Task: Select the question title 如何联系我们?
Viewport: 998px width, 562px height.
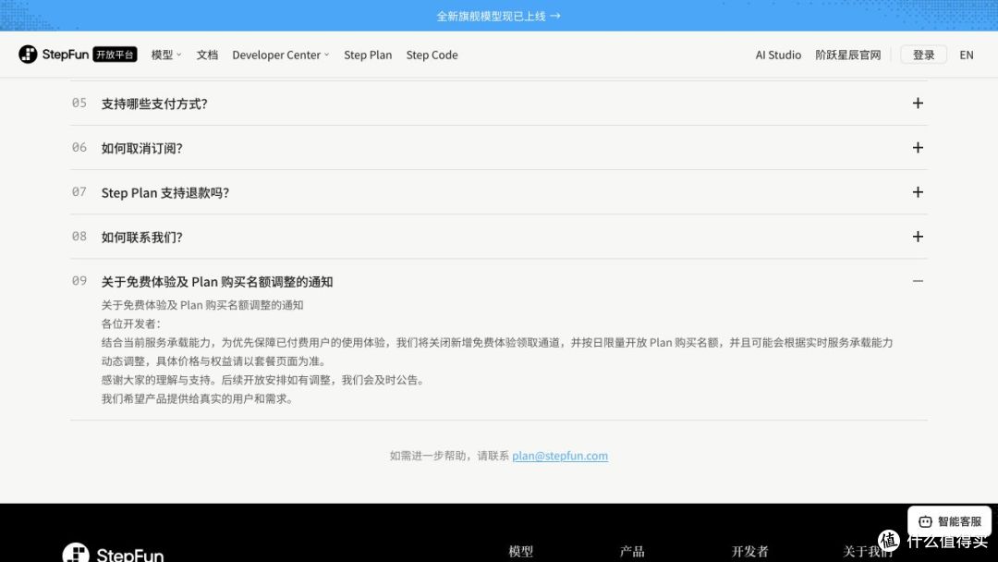Action: [142, 238]
